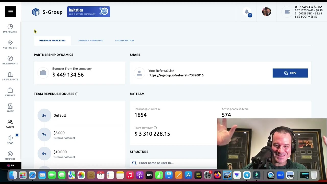Open EN language selector
327x184 pixels.
[10, 165]
